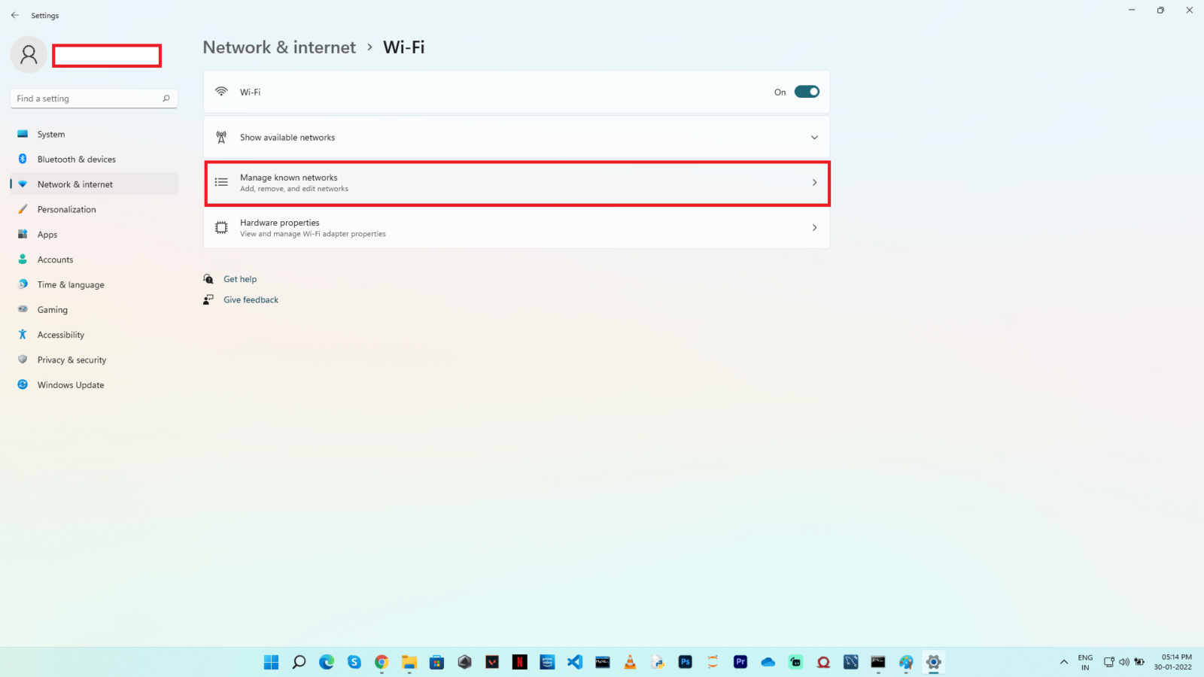Go back to Network & internet via breadcrumb
Image resolution: width=1204 pixels, height=677 pixels.
278,47
